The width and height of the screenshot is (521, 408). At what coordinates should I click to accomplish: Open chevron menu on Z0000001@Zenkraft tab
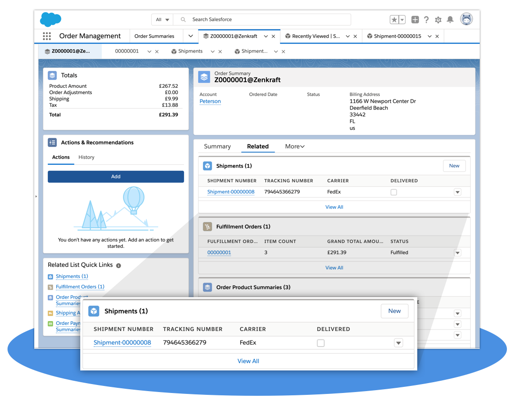266,36
